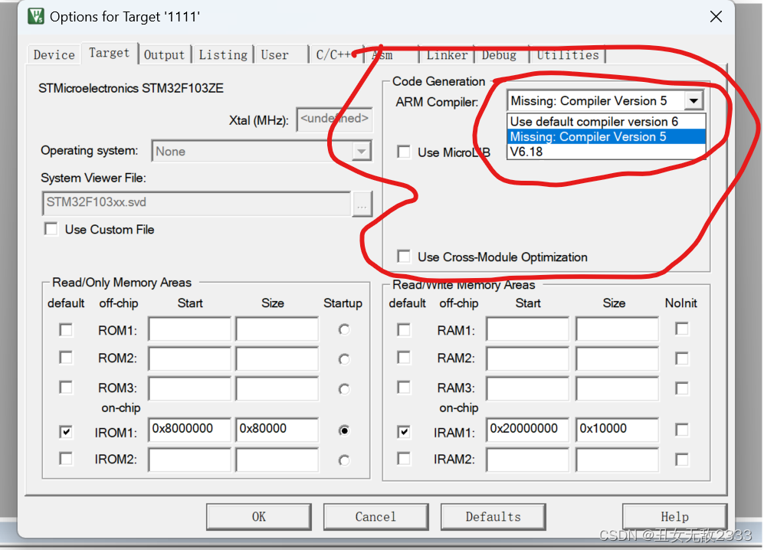This screenshot has height=550, width=764.
Task: Open the Linker tab
Action: pyautogui.click(x=447, y=54)
